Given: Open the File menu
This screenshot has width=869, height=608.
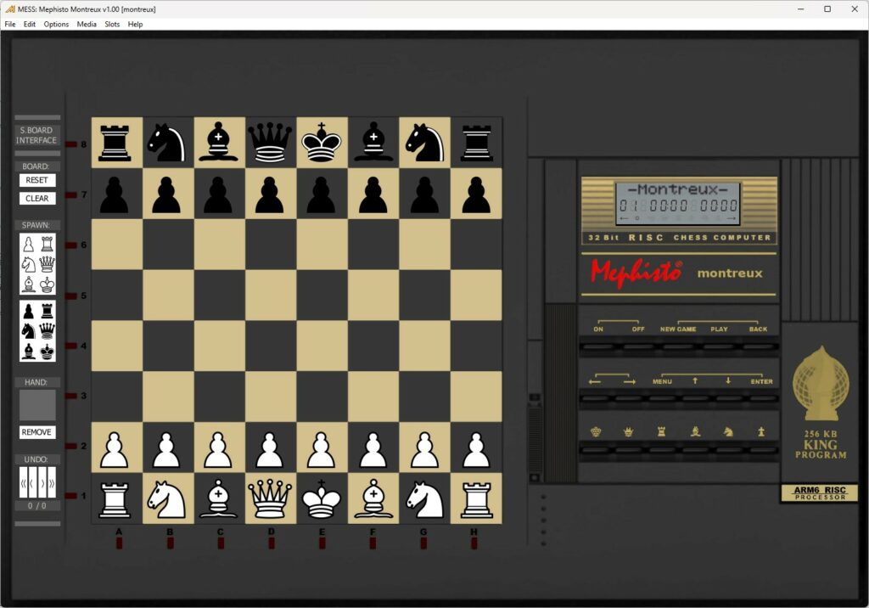Looking at the screenshot, I should [10, 24].
